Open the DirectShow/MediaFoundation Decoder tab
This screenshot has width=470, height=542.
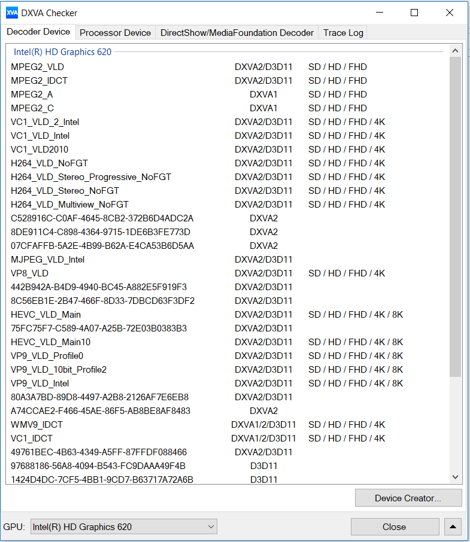pyautogui.click(x=237, y=33)
